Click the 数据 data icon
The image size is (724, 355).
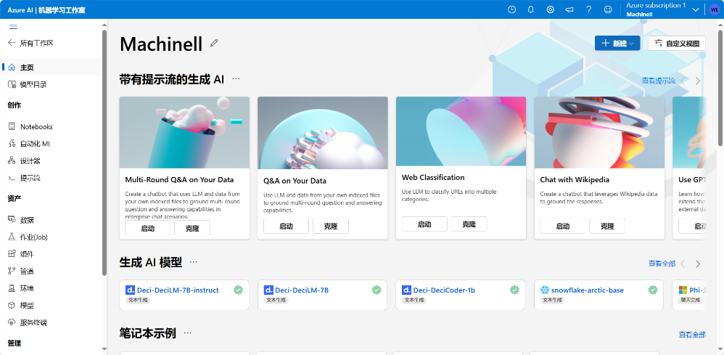(x=12, y=219)
